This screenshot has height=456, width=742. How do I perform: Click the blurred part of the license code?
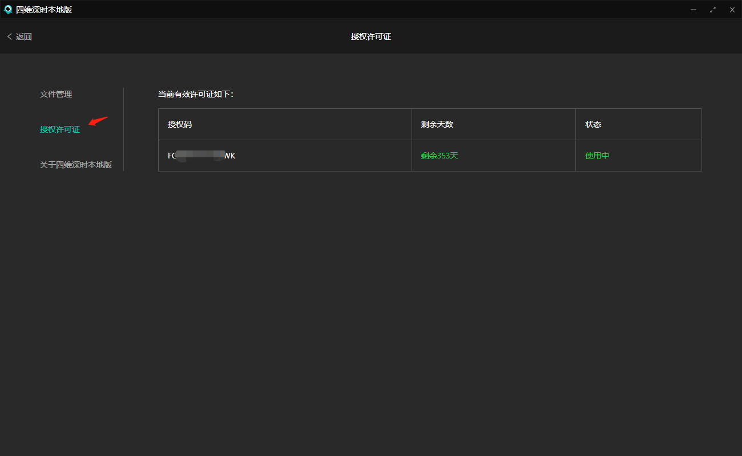pos(200,156)
